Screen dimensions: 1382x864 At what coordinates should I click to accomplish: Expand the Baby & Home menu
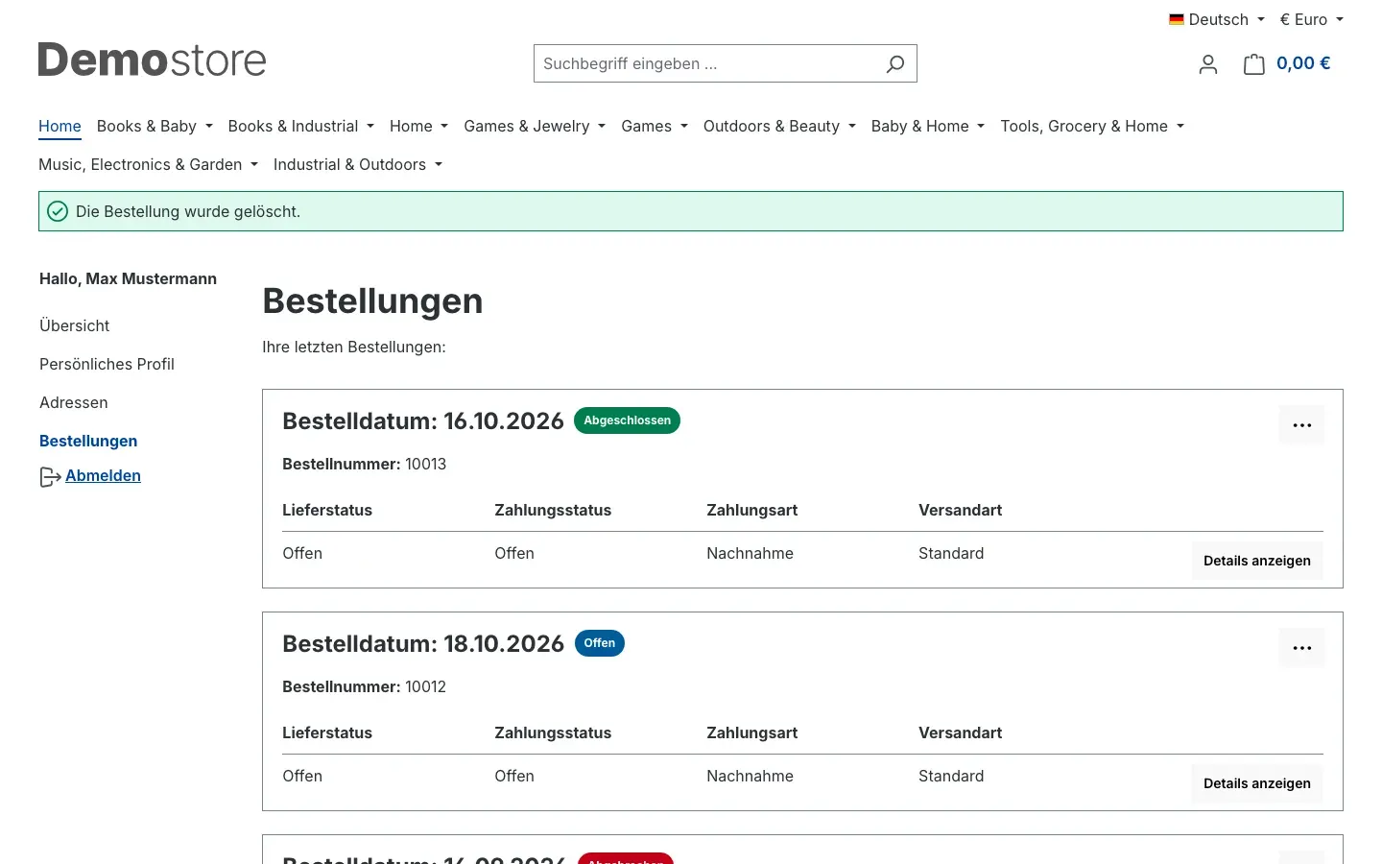[928, 126]
